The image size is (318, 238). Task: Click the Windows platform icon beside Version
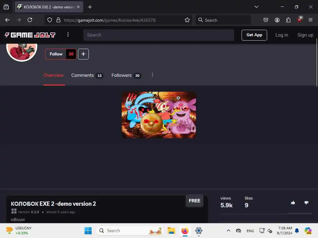14,211
